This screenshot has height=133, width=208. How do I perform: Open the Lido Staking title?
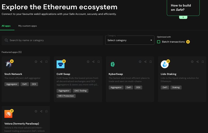(169, 74)
